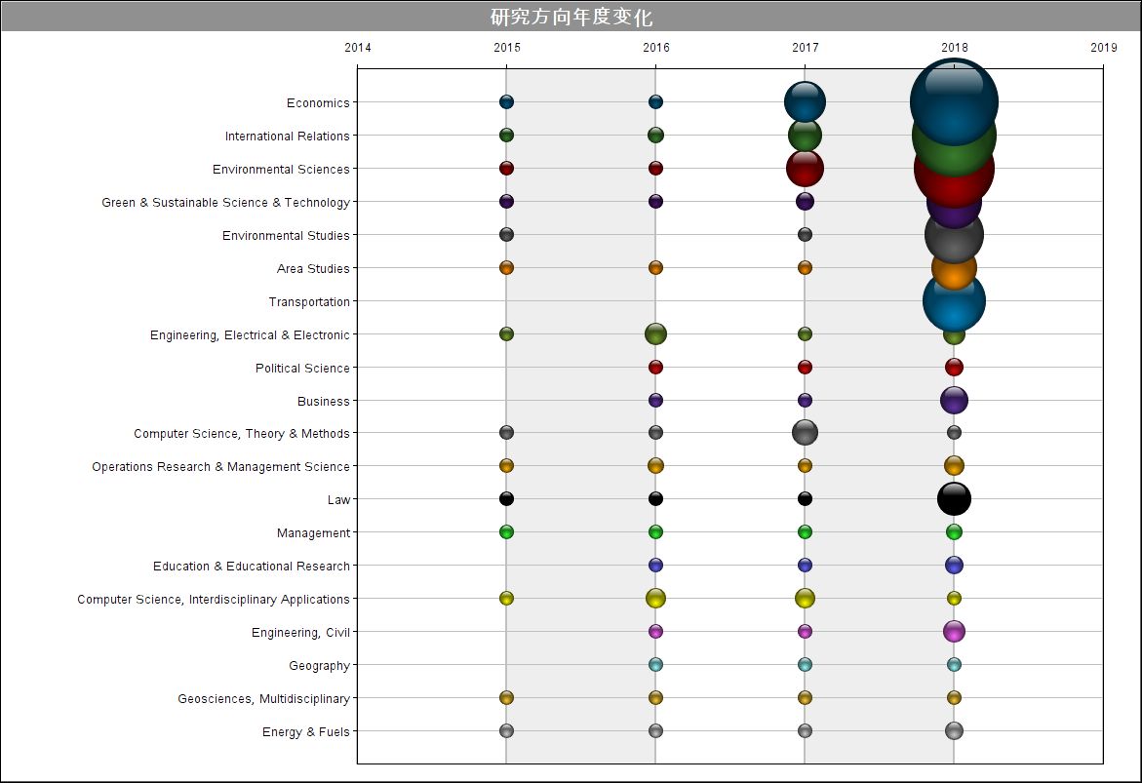The width and height of the screenshot is (1142, 783).
Task: Click the International Relations row label
Action: tap(287, 137)
